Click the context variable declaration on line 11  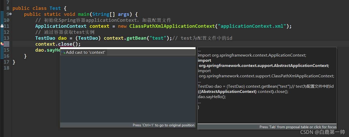(99, 26)
